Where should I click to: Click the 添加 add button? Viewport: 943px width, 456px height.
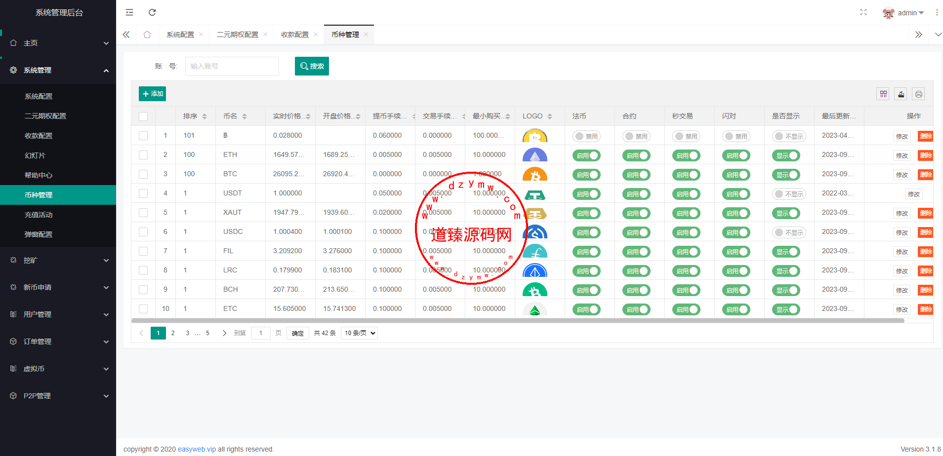click(152, 94)
